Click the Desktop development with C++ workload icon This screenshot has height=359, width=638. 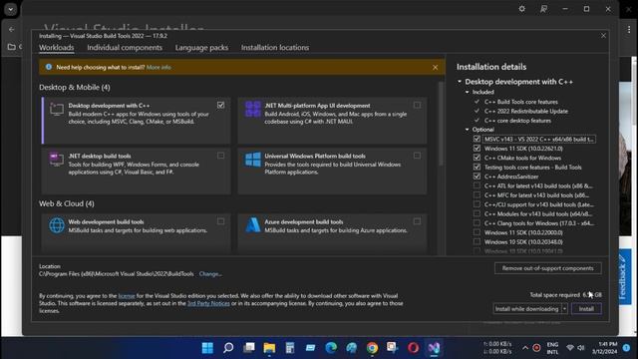[x=57, y=109]
